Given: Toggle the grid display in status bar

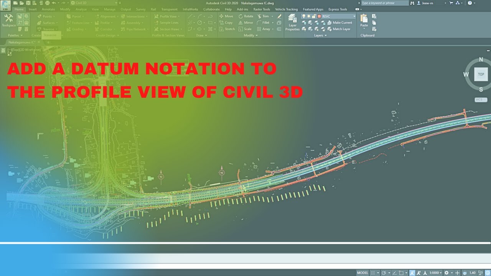Looking at the screenshot, I should click(373, 273).
